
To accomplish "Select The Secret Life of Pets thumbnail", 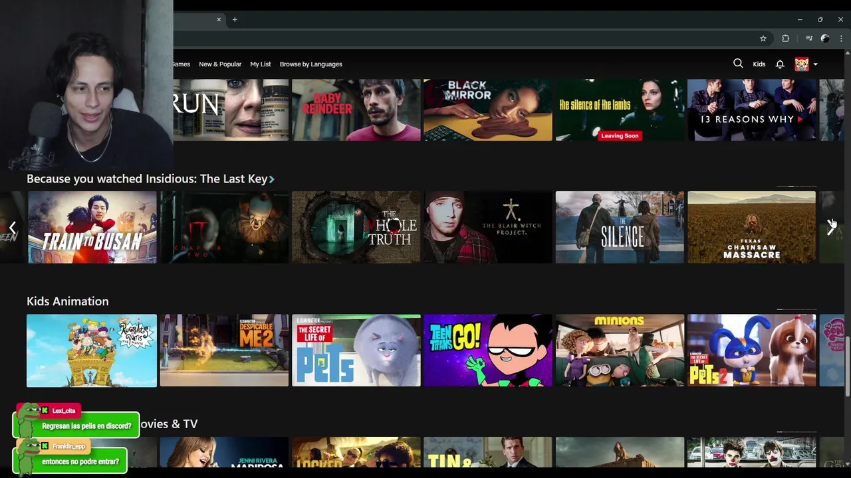I will click(x=356, y=351).
